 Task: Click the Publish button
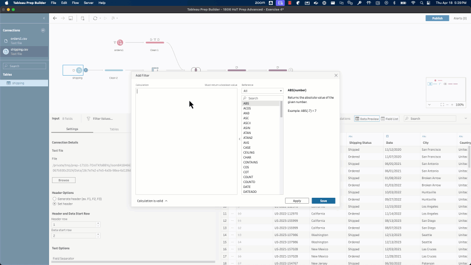[437, 18]
